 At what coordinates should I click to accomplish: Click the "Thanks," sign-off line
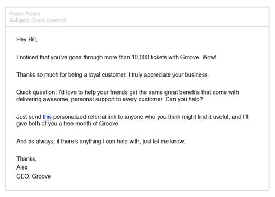pyautogui.click(x=26, y=159)
